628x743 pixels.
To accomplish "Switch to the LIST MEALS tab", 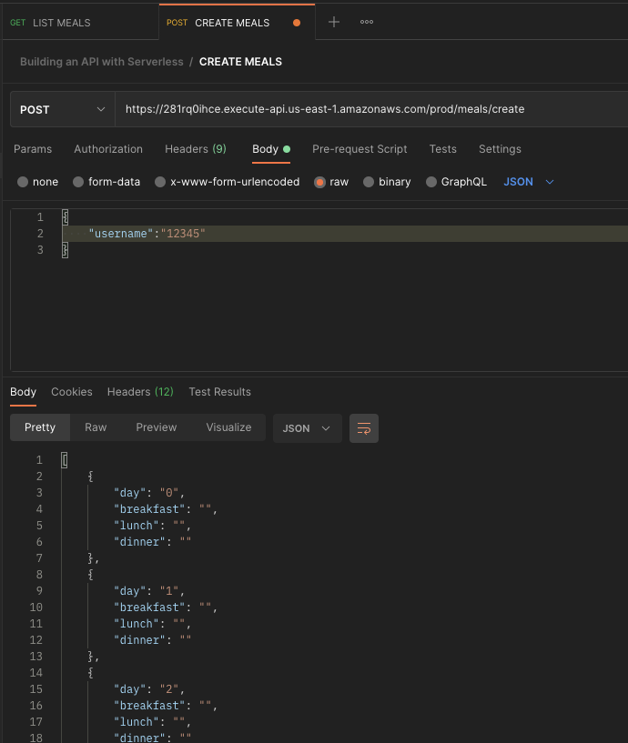I will 61,23.
